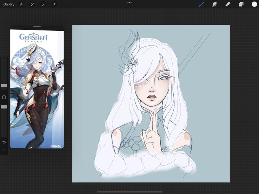
Task: Select the Smudge tool
Action: click(214, 4)
